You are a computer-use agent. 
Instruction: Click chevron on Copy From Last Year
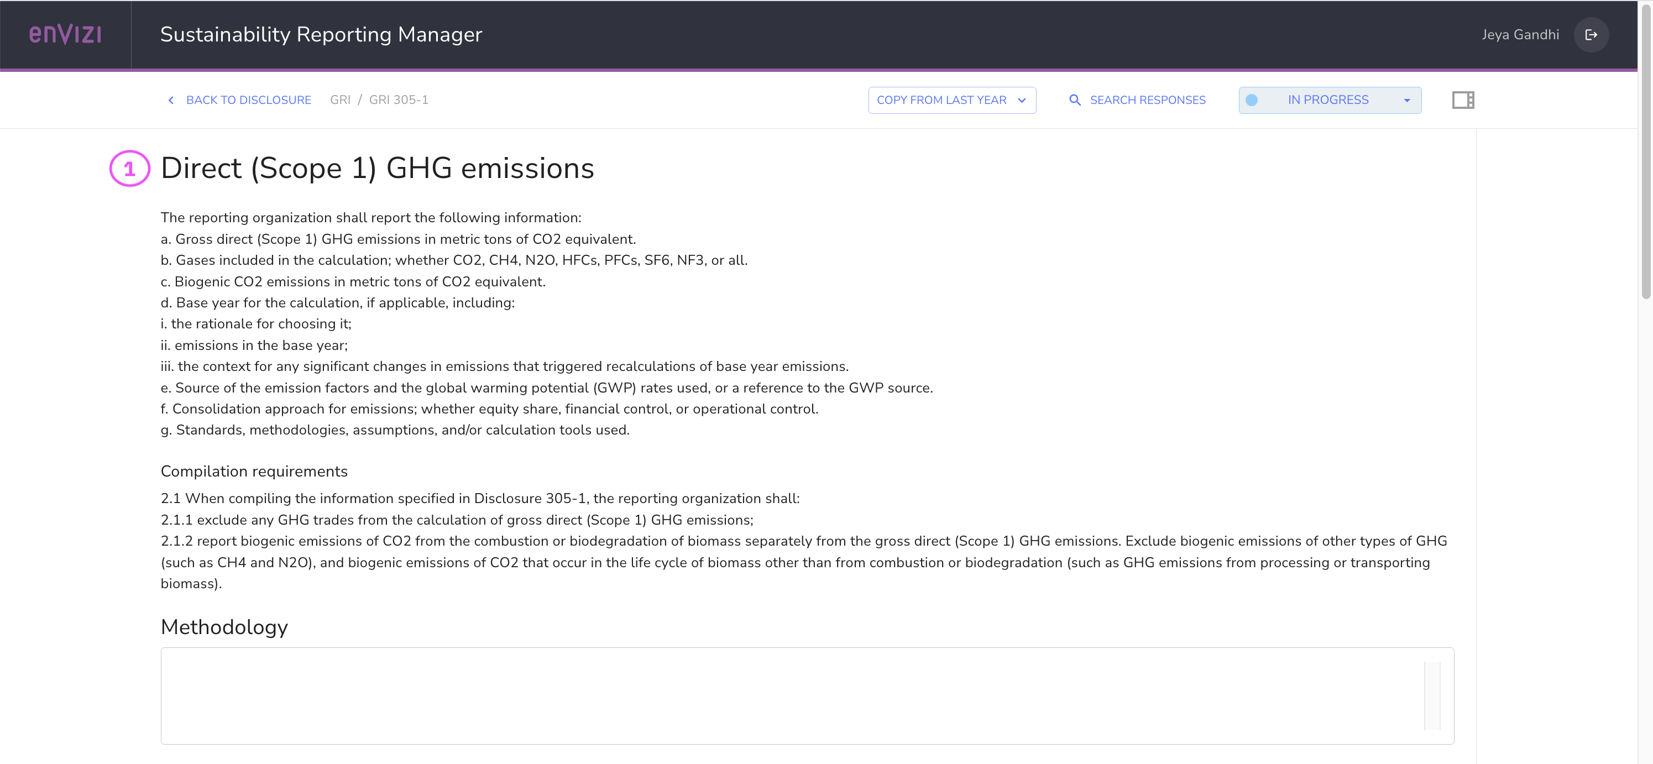click(1022, 100)
